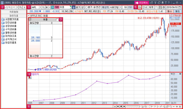Viewport: 183px width, 109px height.
Task: Click the 2019/04/01 date field
Action: click(x=172, y=7)
